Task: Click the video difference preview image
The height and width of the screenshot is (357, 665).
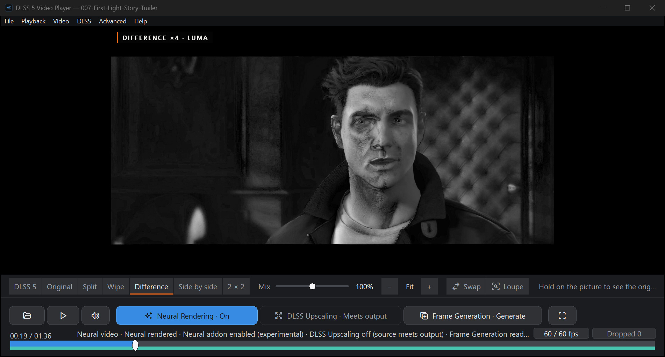Action: (332, 150)
